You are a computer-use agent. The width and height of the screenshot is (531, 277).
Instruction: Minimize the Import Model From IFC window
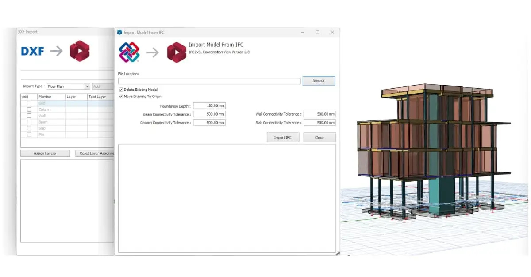[x=302, y=32]
